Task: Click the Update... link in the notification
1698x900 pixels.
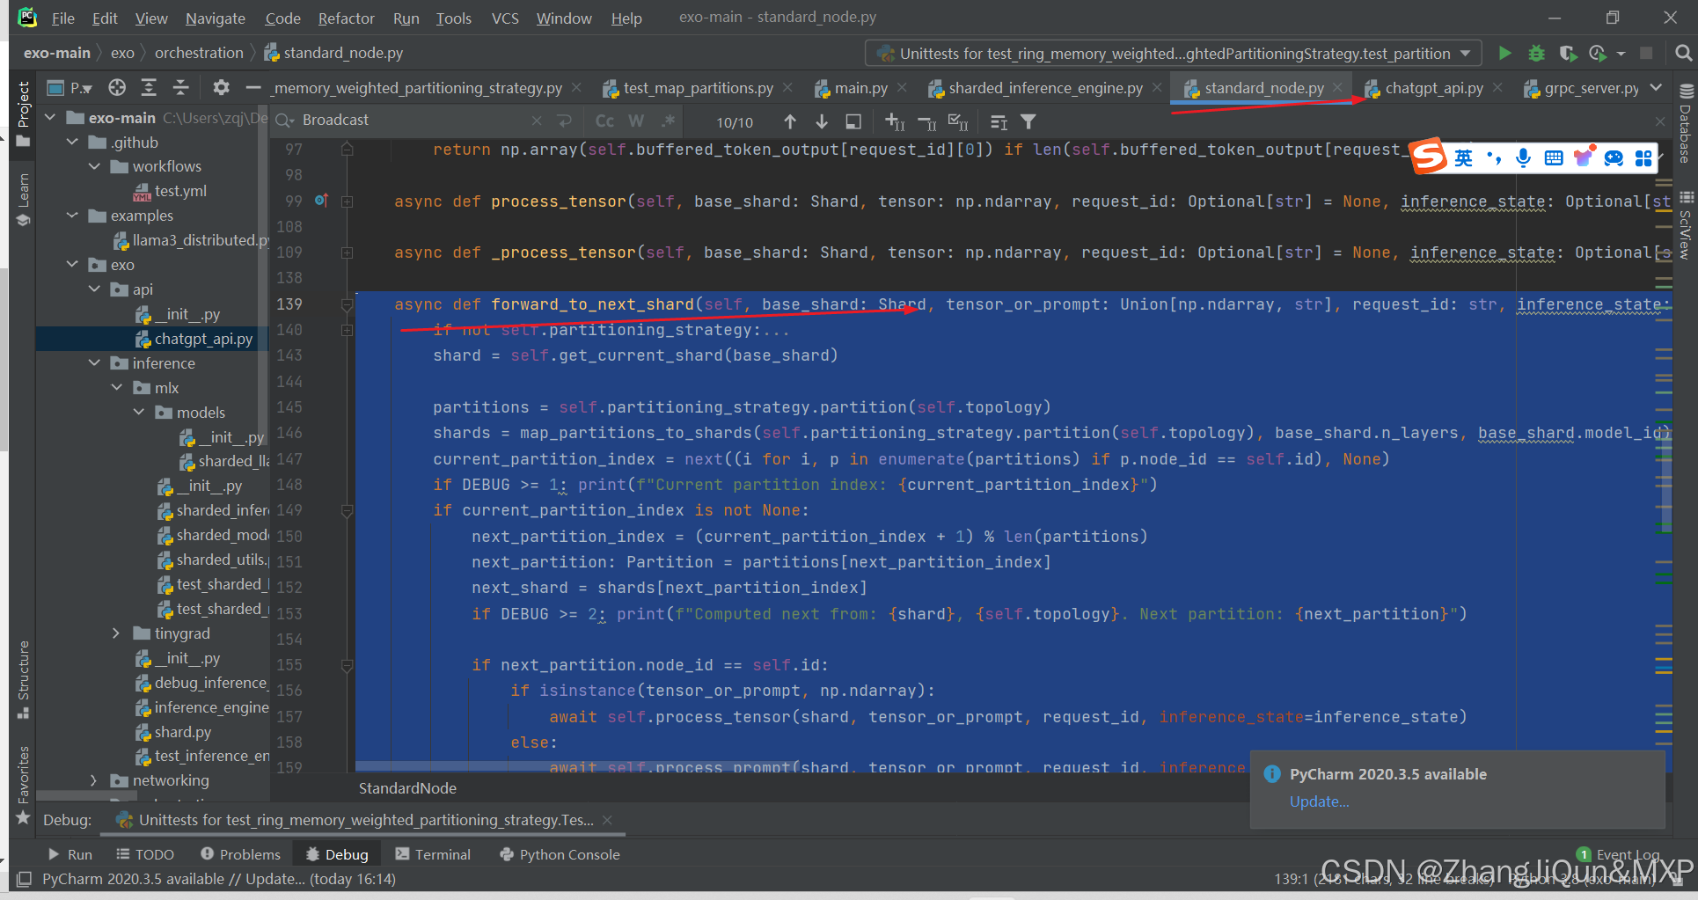Action: [1319, 801]
